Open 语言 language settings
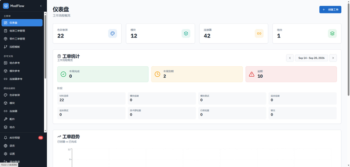350x167 pixels. click(22, 146)
